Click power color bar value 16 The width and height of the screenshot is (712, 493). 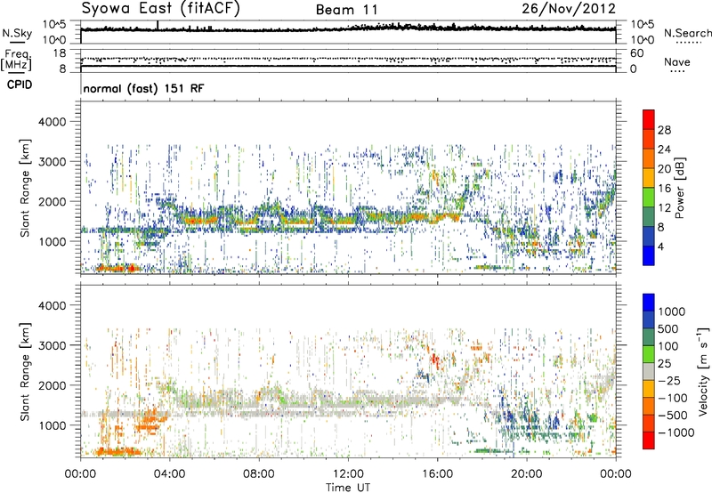[664, 189]
